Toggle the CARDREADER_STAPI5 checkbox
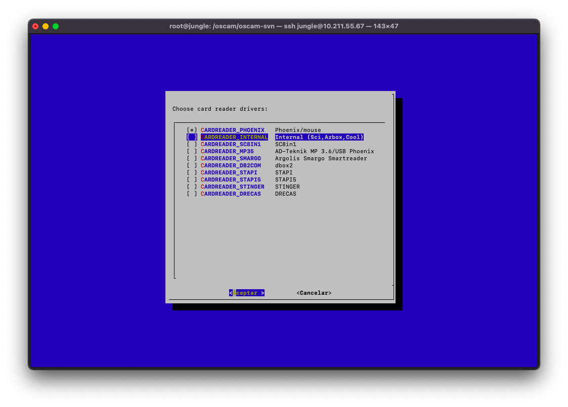The height and width of the screenshot is (407, 568). point(192,180)
